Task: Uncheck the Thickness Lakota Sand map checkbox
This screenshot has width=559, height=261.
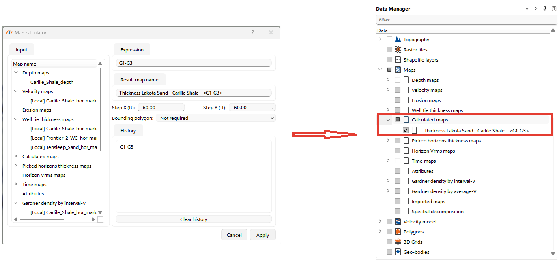Action: click(406, 130)
